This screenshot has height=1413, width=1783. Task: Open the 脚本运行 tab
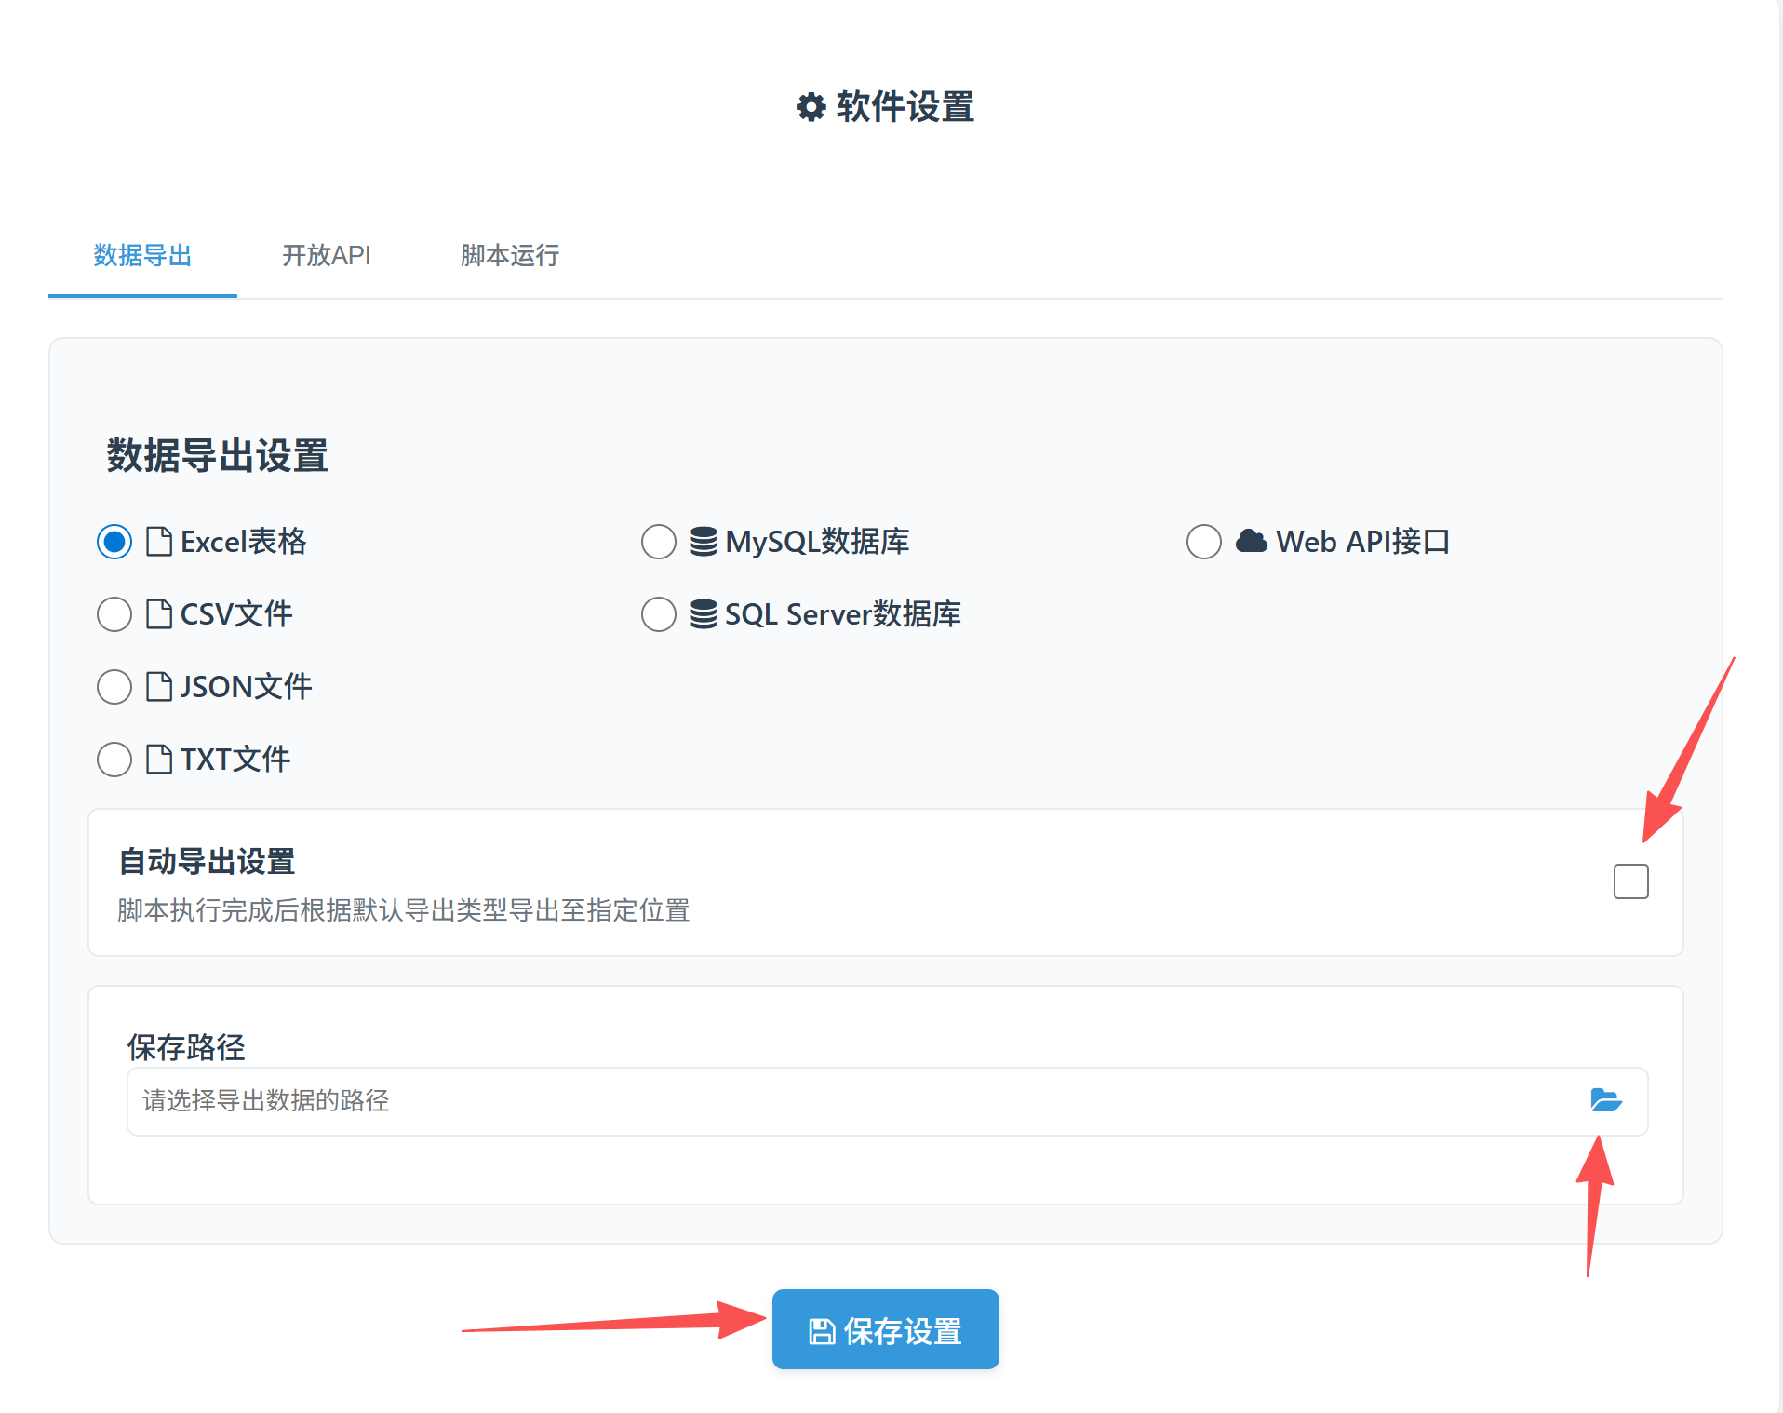pyautogui.click(x=509, y=255)
